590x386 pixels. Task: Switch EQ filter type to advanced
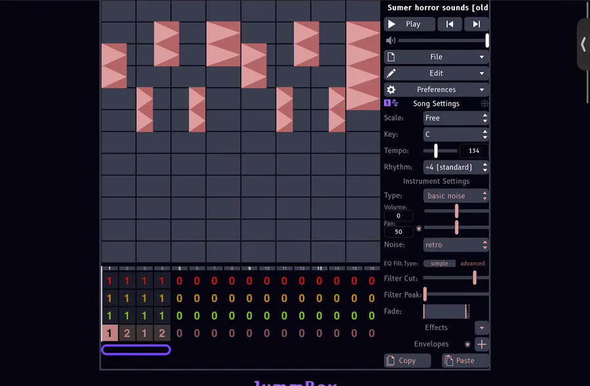coord(472,263)
